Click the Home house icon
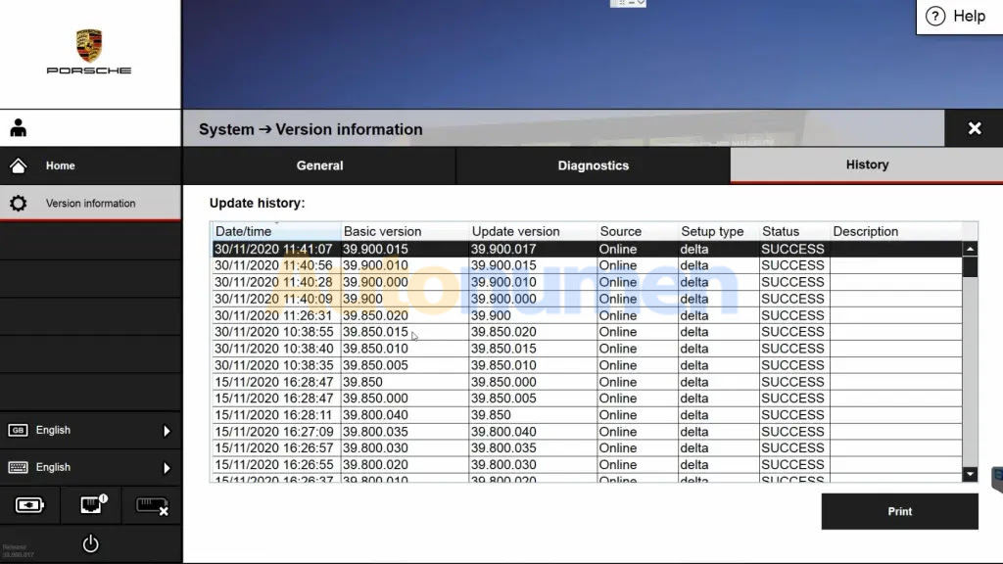This screenshot has width=1003, height=564. click(18, 165)
